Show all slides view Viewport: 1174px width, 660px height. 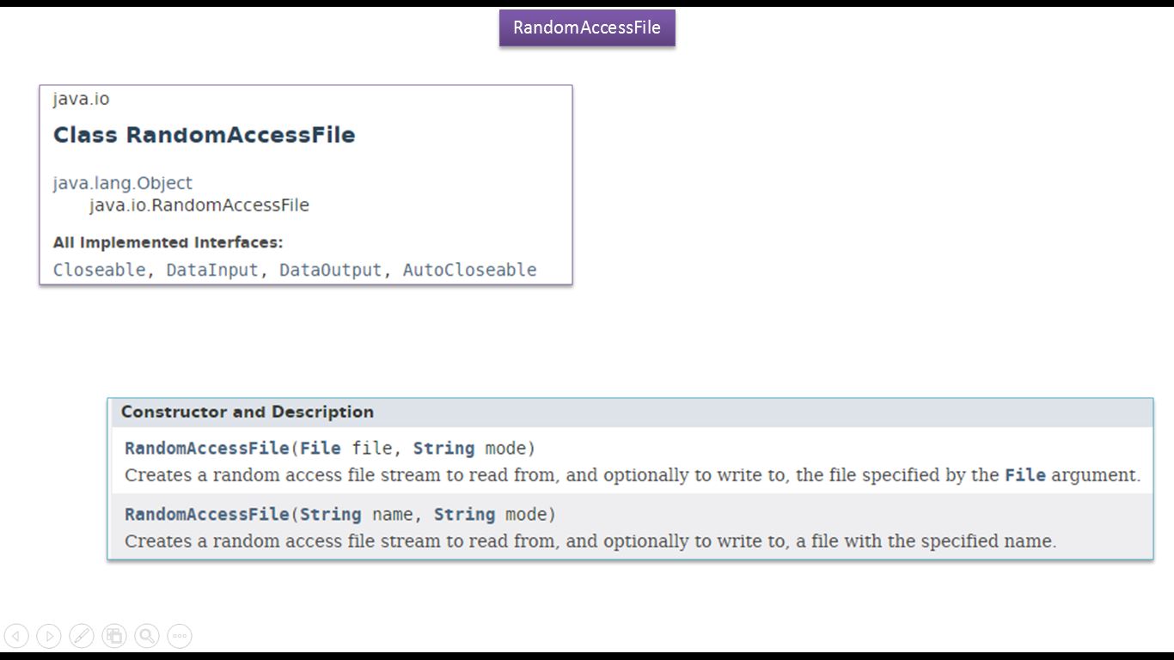point(114,636)
